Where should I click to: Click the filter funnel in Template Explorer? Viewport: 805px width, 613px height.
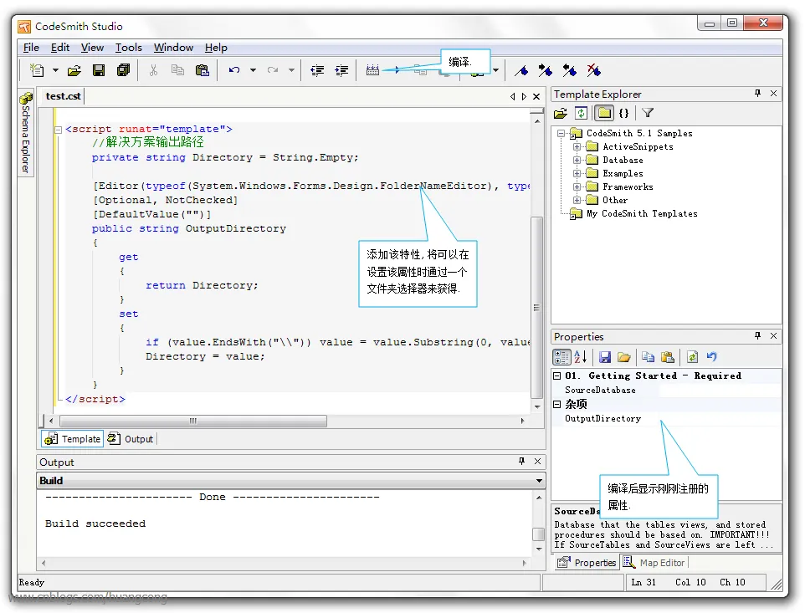tap(648, 113)
